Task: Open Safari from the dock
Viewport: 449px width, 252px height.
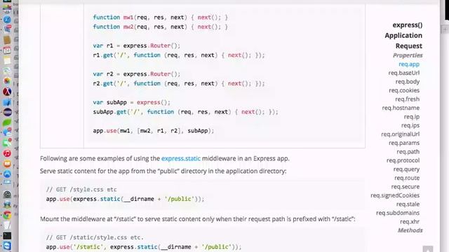Action: tap(7, 20)
